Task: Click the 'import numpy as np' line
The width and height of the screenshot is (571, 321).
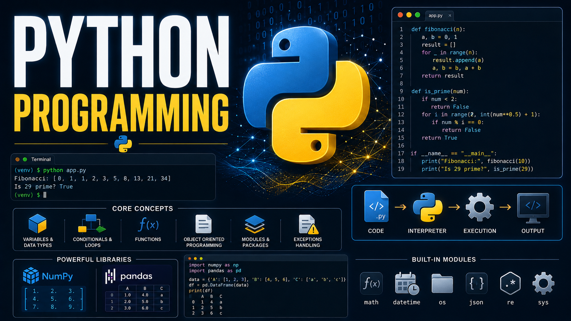Action: pyautogui.click(x=214, y=265)
